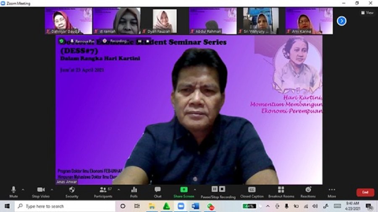
Task: Select Sri Wahyuny's video thumbnail
Action: click(x=261, y=21)
